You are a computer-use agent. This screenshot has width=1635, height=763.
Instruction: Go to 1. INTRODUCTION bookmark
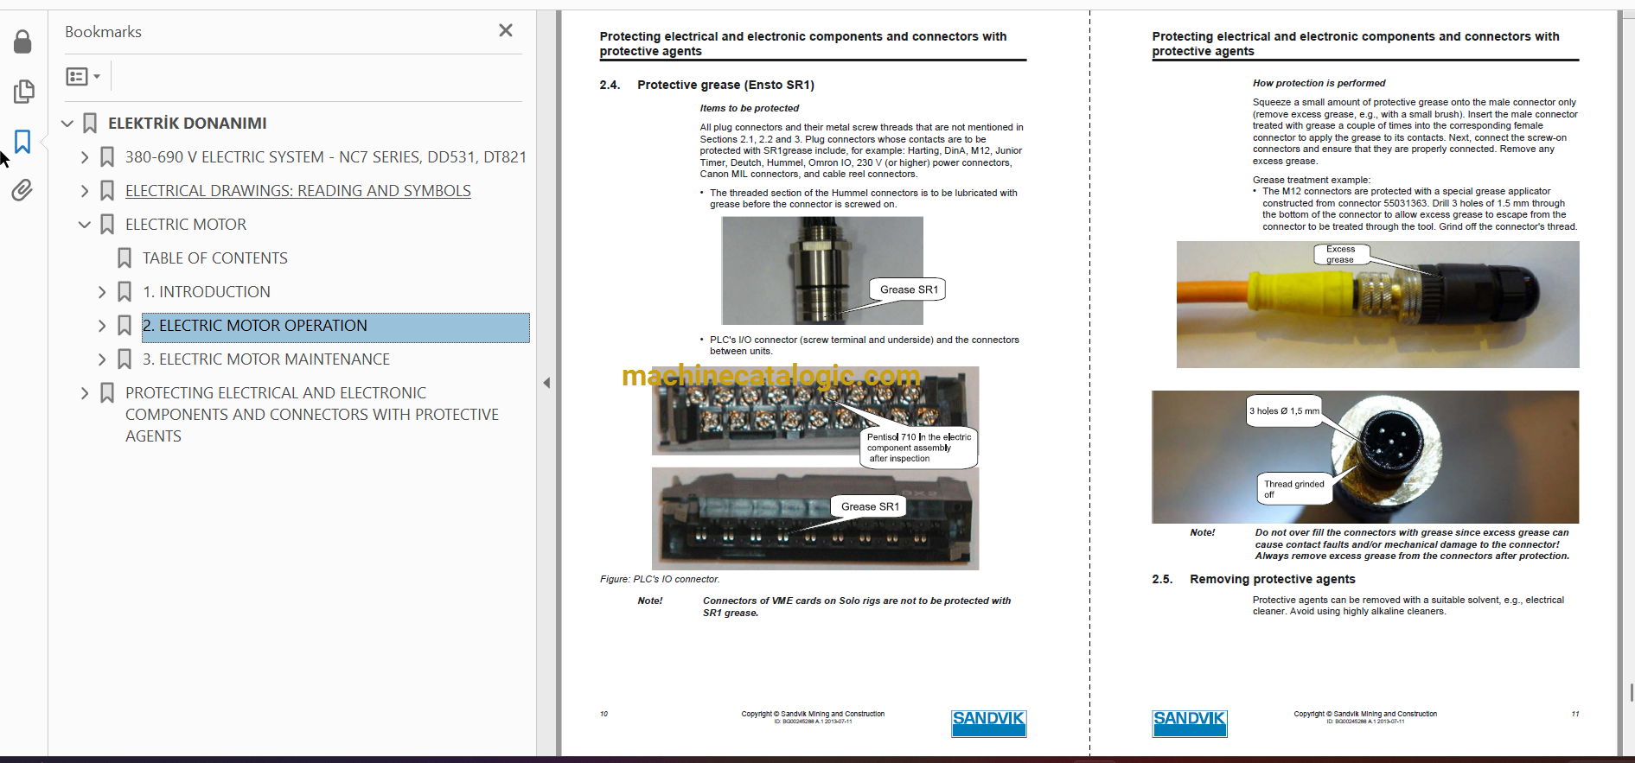click(x=207, y=292)
